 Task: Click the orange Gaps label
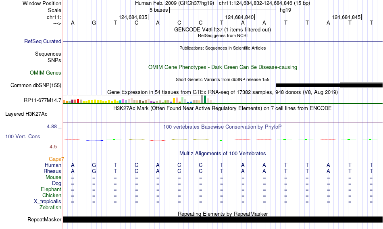[55, 159]
